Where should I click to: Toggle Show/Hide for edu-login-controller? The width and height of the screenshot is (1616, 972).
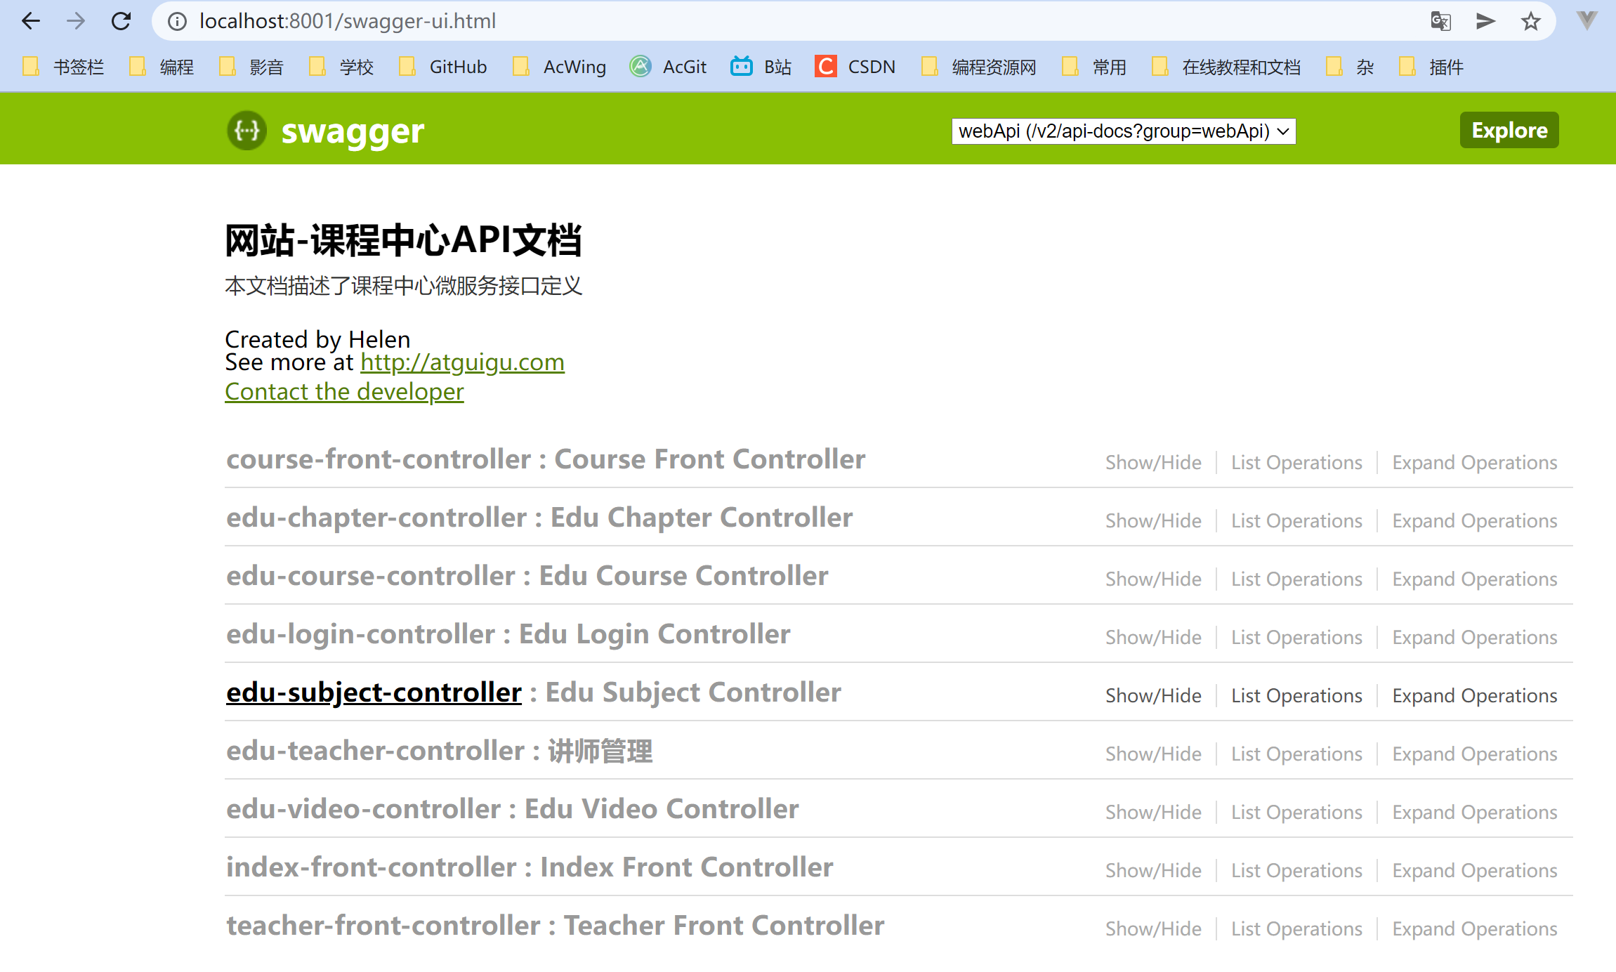[x=1153, y=638]
